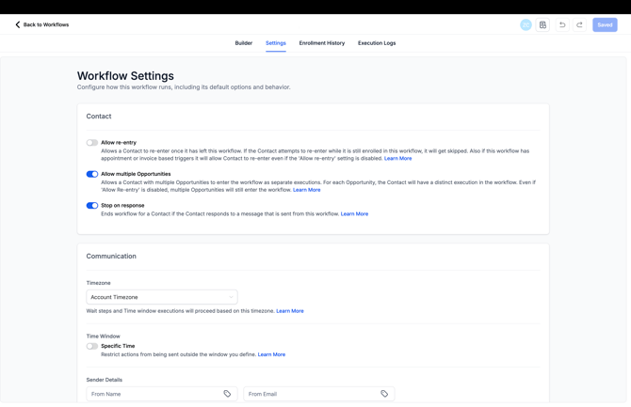This screenshot has height=407, width=631.
Task: Click tag icon in From Email field
Action: click(384, 394)
